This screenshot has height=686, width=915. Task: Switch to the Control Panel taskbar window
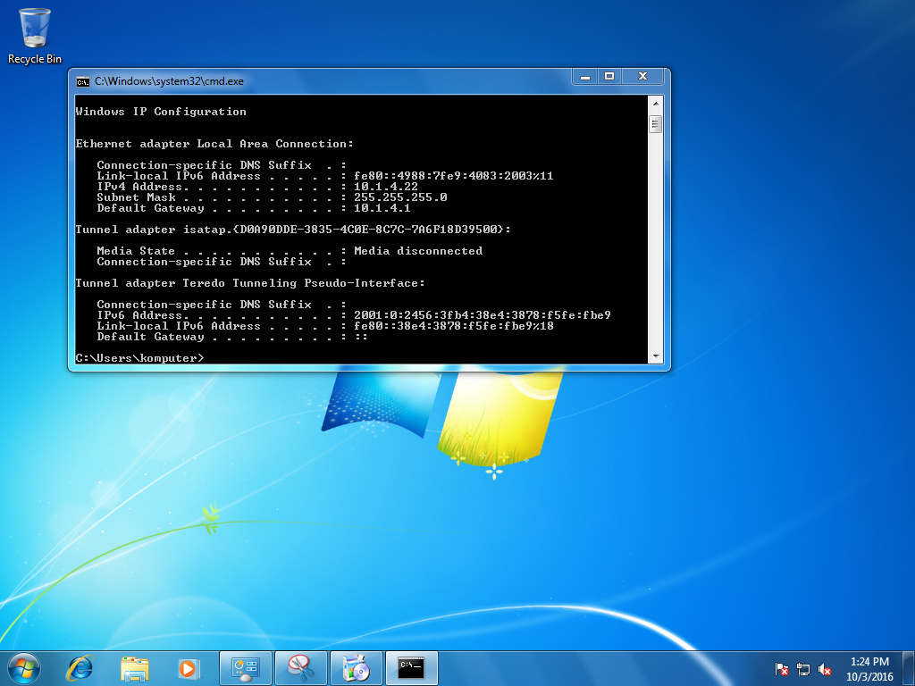246,668
